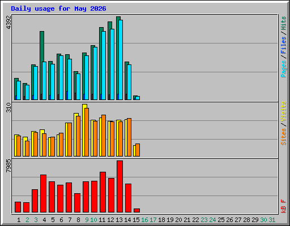The image size is (290, 226).
Task: Click day 5 on the x-axis
Action: click(53, 220)
